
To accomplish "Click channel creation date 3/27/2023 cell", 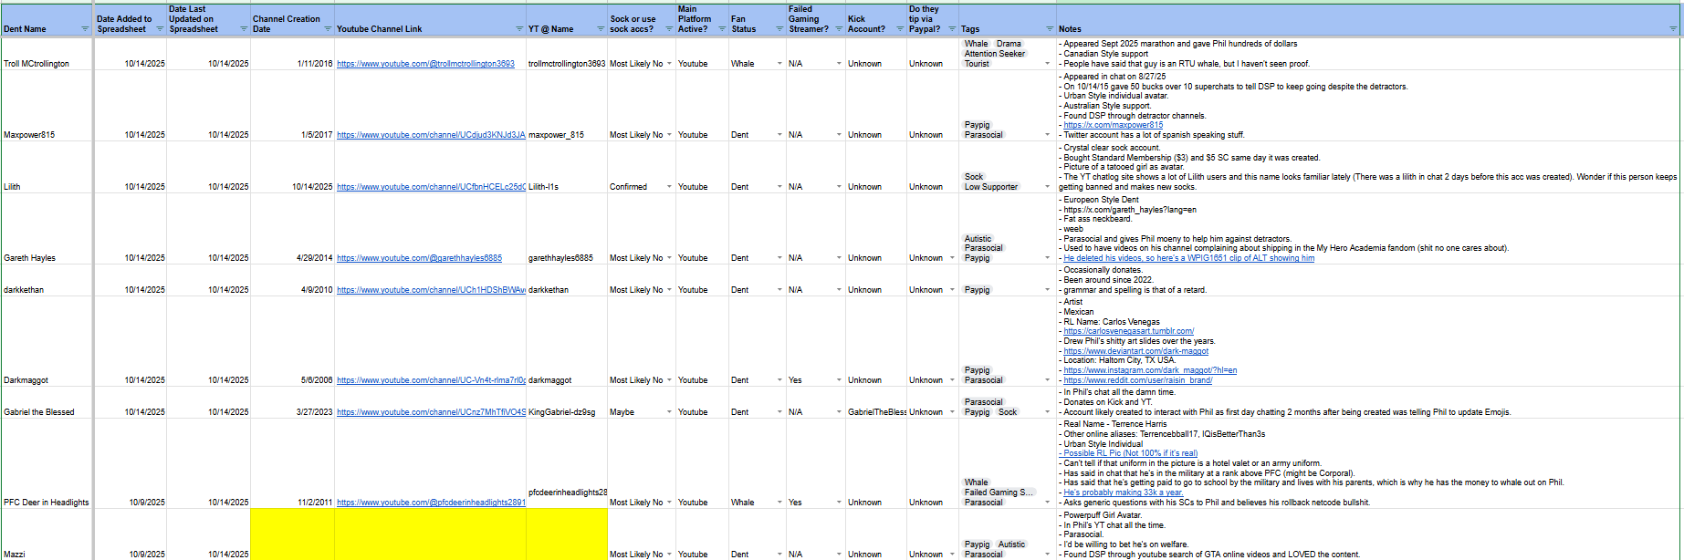I will pos(292,402).
